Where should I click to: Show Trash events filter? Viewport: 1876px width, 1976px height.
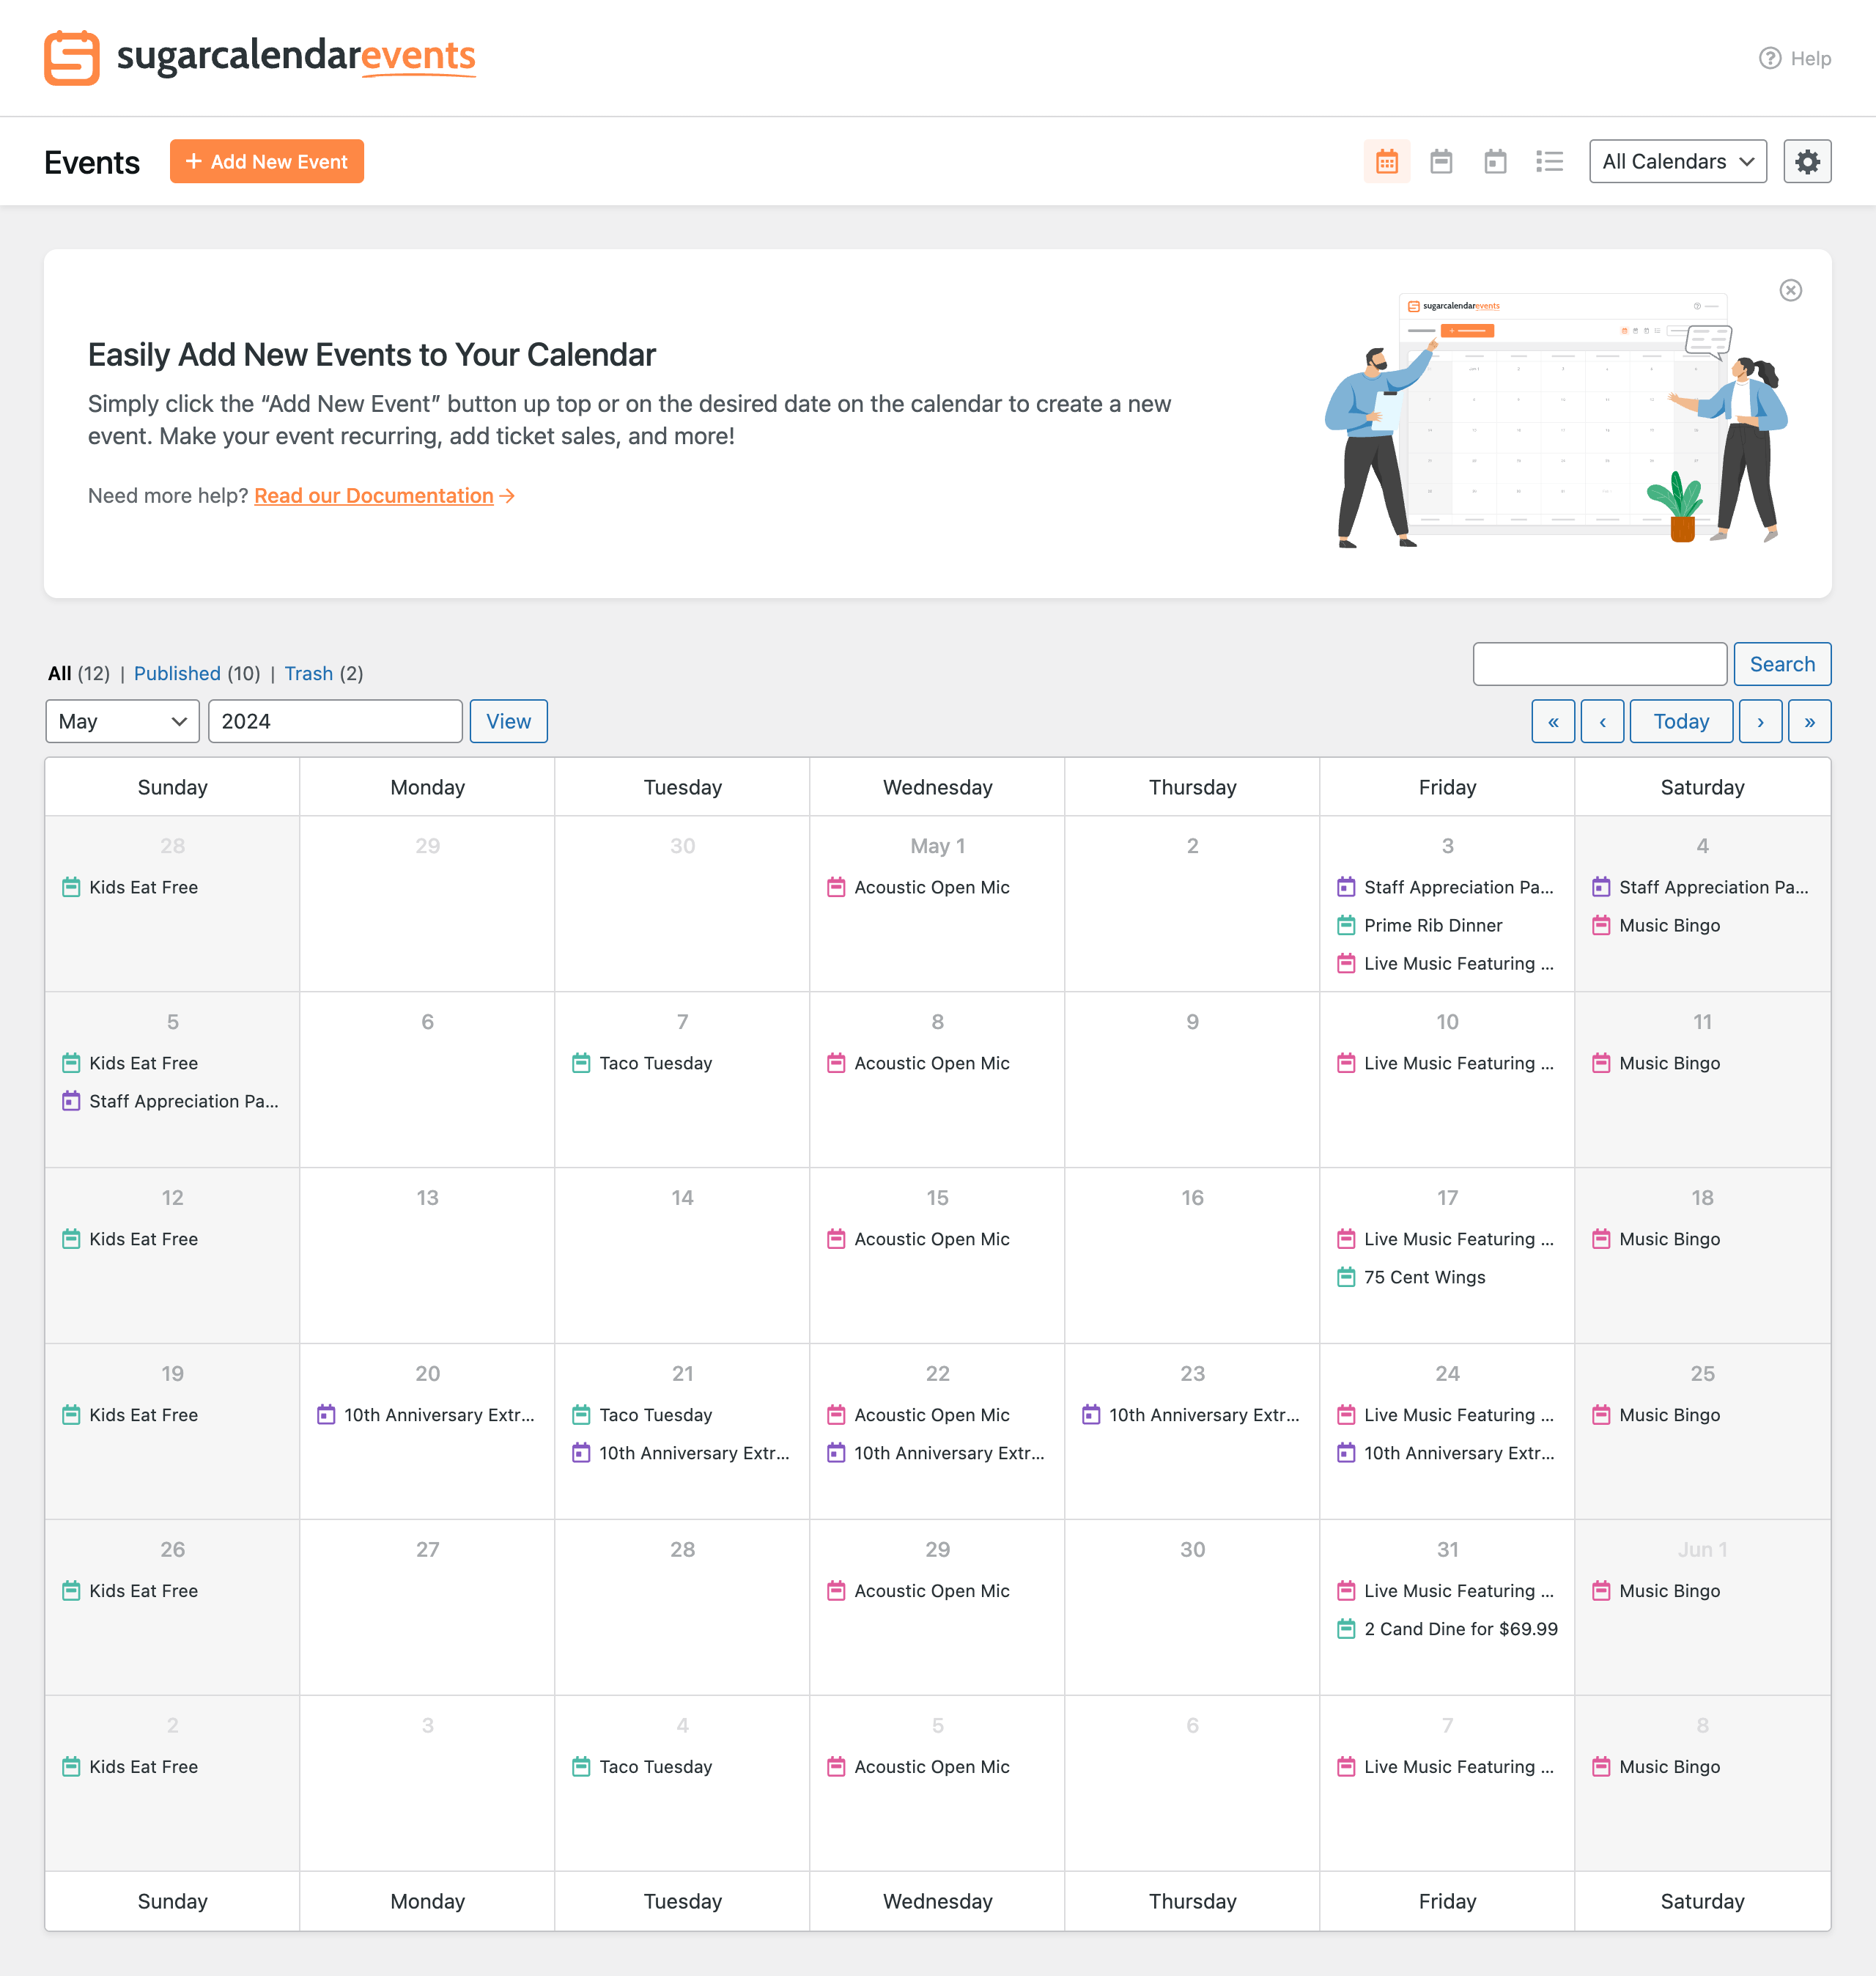(308, 673)
